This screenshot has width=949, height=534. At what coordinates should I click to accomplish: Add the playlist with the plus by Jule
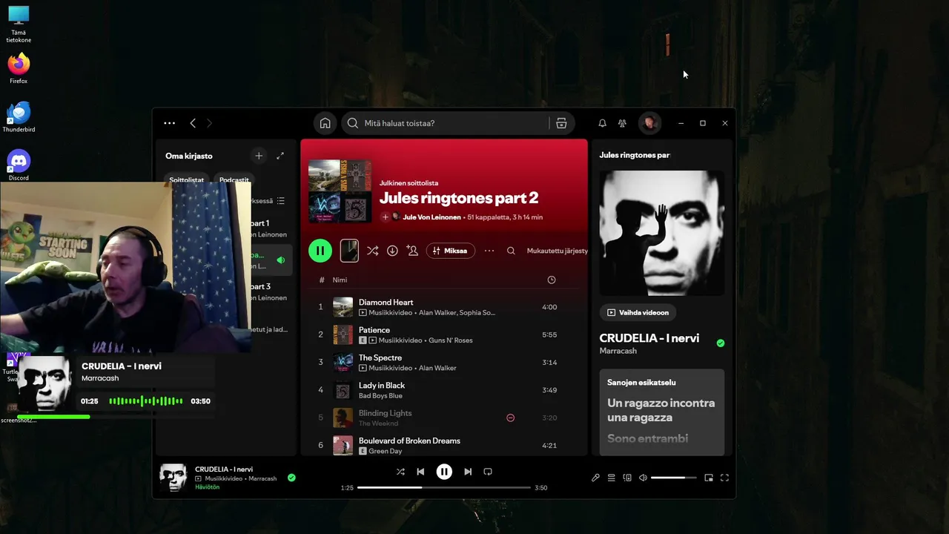point(385,217)
